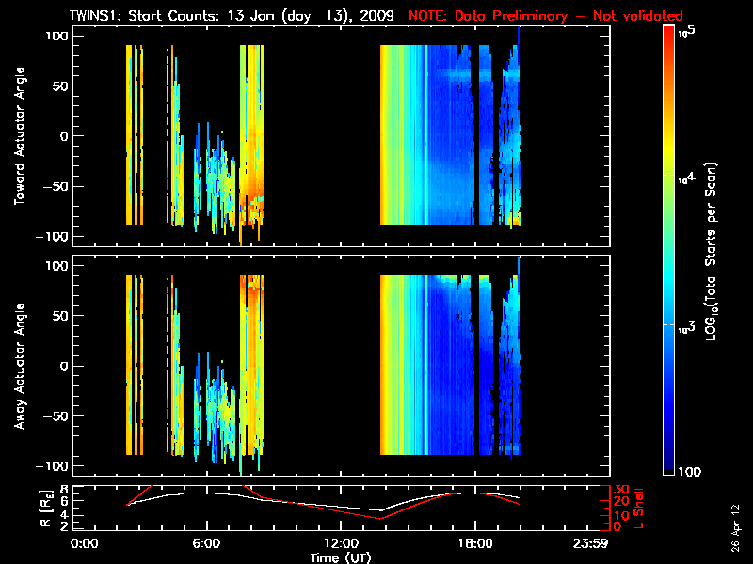Click the red 'Data Preliminary' note
This screenshot has width=753, height=564.
[x=546, y=16]
